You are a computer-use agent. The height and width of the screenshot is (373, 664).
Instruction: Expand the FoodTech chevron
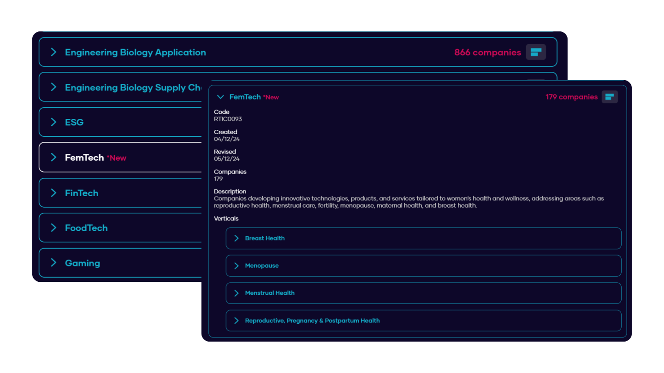tap(53, 227)
